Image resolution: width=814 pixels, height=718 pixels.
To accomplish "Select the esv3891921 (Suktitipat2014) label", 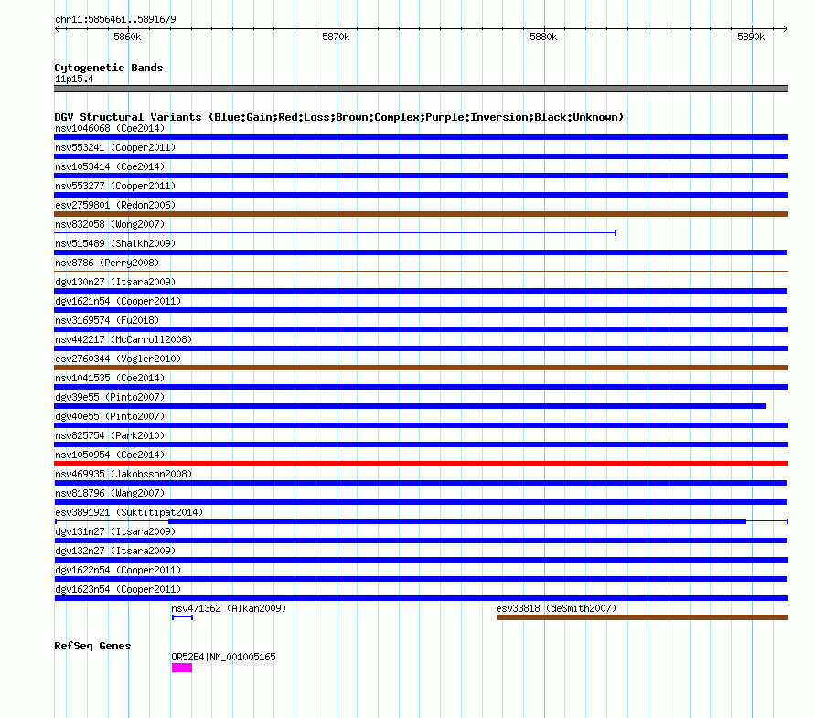I will (x=129, y=512).
